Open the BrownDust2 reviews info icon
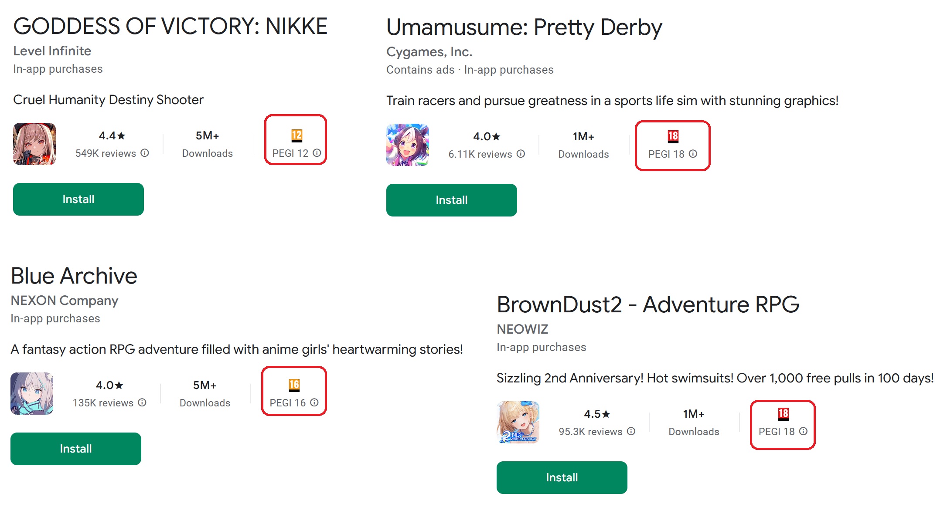Image resolution: width=937 pixels, height=514 pixels. coord(631,432)
